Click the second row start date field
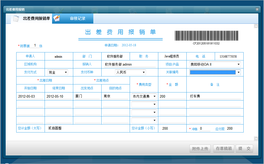 coord(30,104)
